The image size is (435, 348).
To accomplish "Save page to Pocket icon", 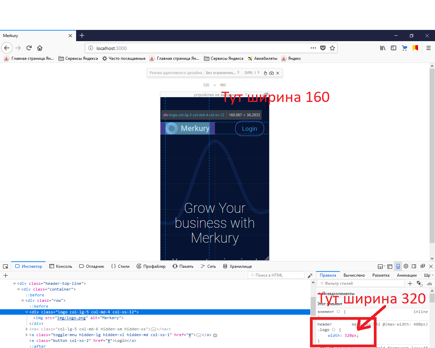I will coord(323,48).
